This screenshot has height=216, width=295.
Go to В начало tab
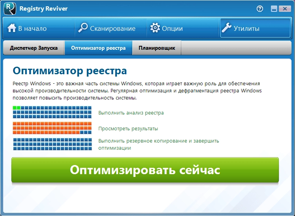[x=39, y=28]
